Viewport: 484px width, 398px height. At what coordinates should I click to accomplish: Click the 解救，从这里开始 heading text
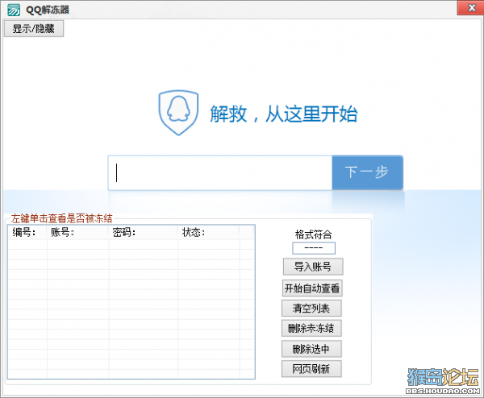(284, 114)
